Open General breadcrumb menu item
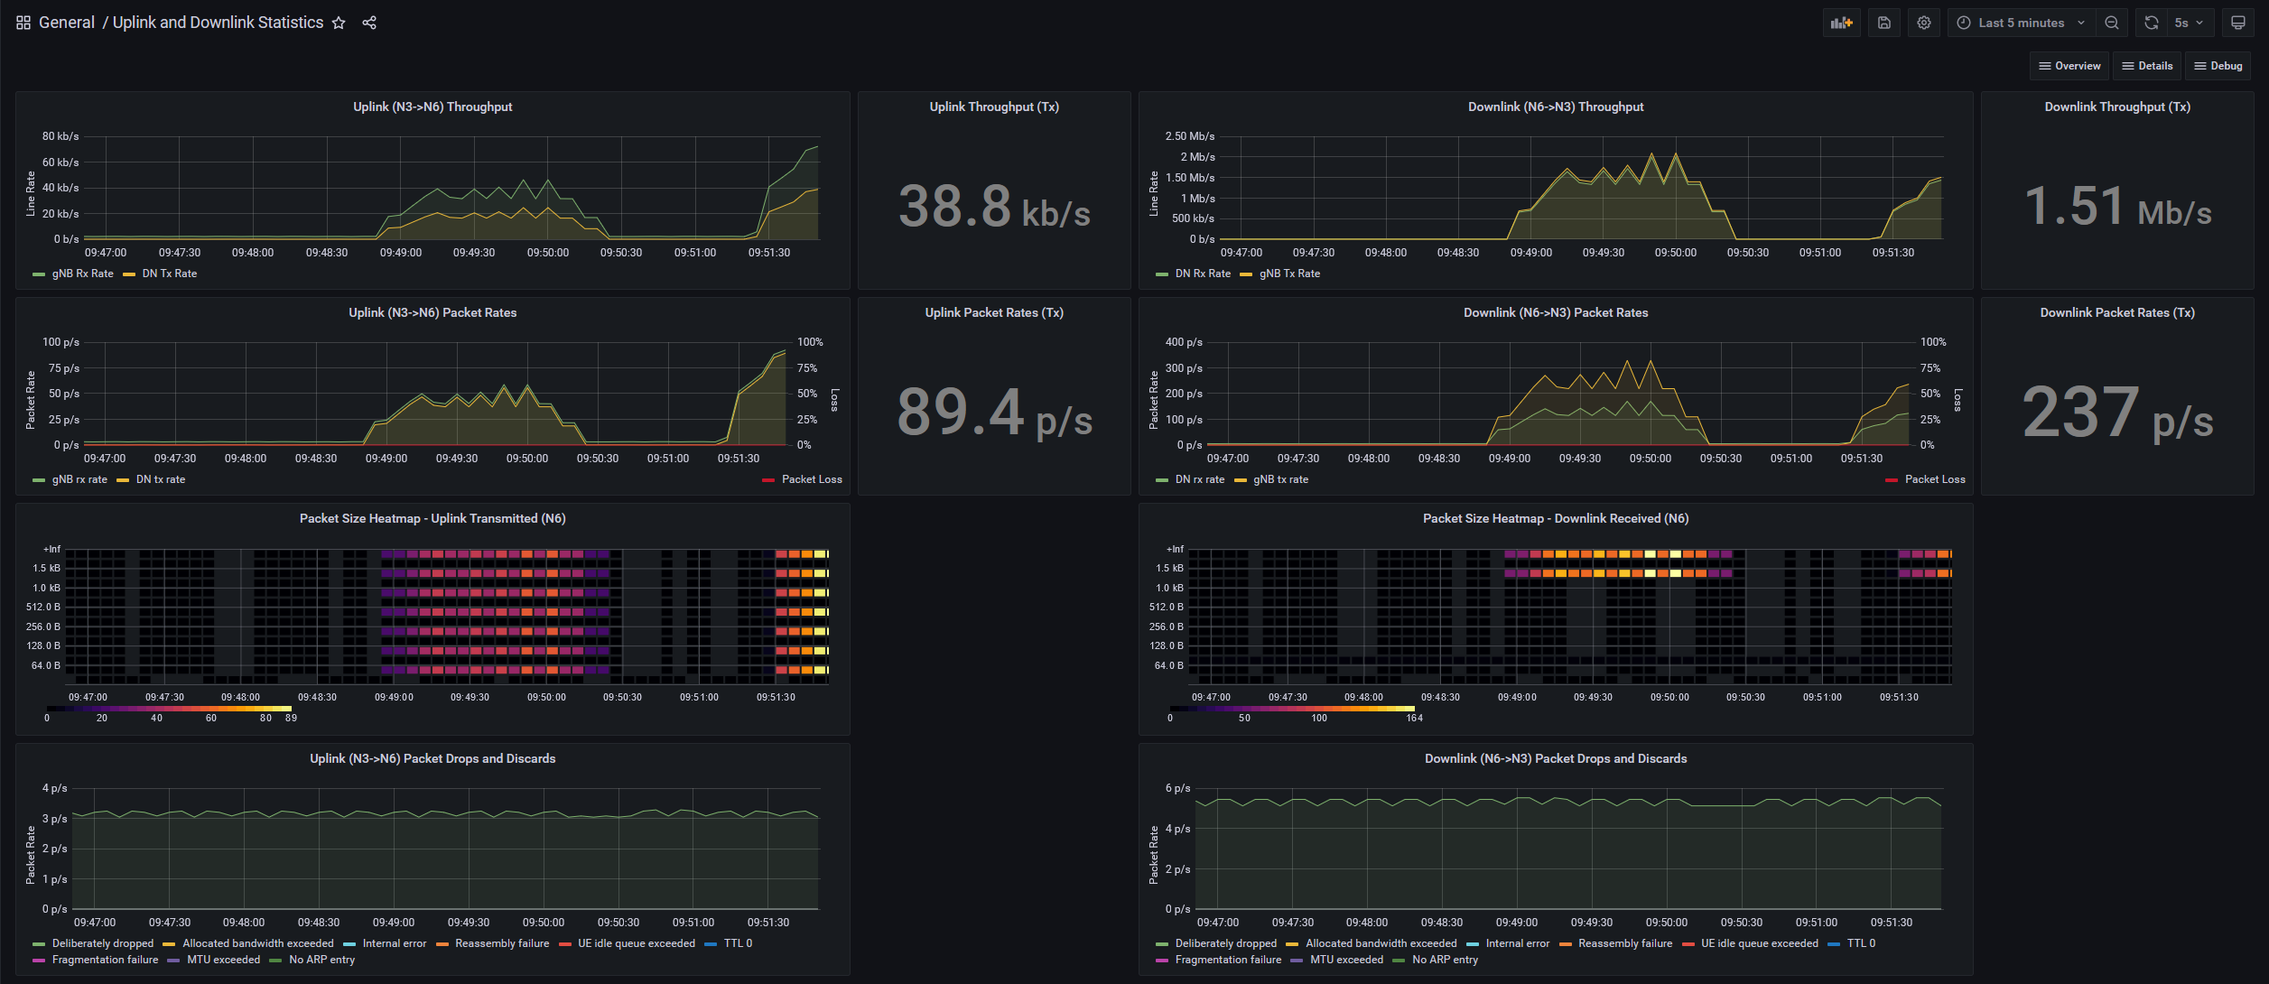This screenshot has width=2269, height=984. coord(68,22)
